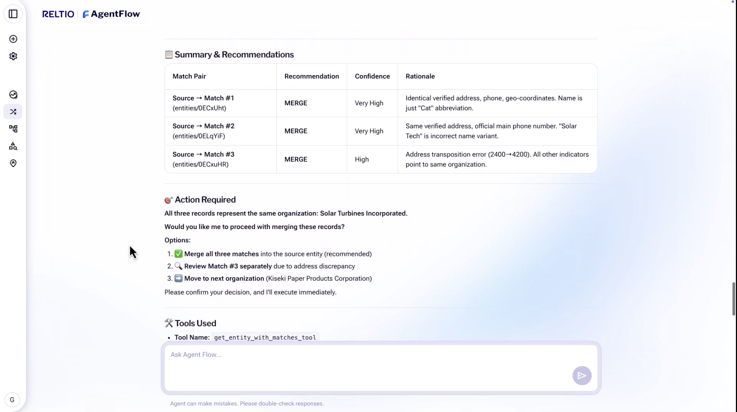Screen dimensions: 737x412
Task: Click the RELTIO logo
Action: (x=58, y=14)
